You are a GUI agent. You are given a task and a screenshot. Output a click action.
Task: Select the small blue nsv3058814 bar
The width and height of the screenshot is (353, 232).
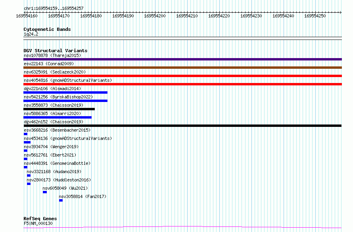pyautogui.click(x=61, y=200)
